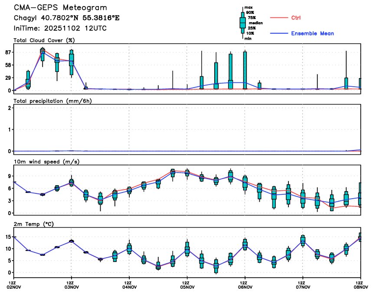The image size is (373, 294).
Task: Click the cloud cover box at 12Z 03NOV
Action: pyautogui.click(x=72, y=62)
